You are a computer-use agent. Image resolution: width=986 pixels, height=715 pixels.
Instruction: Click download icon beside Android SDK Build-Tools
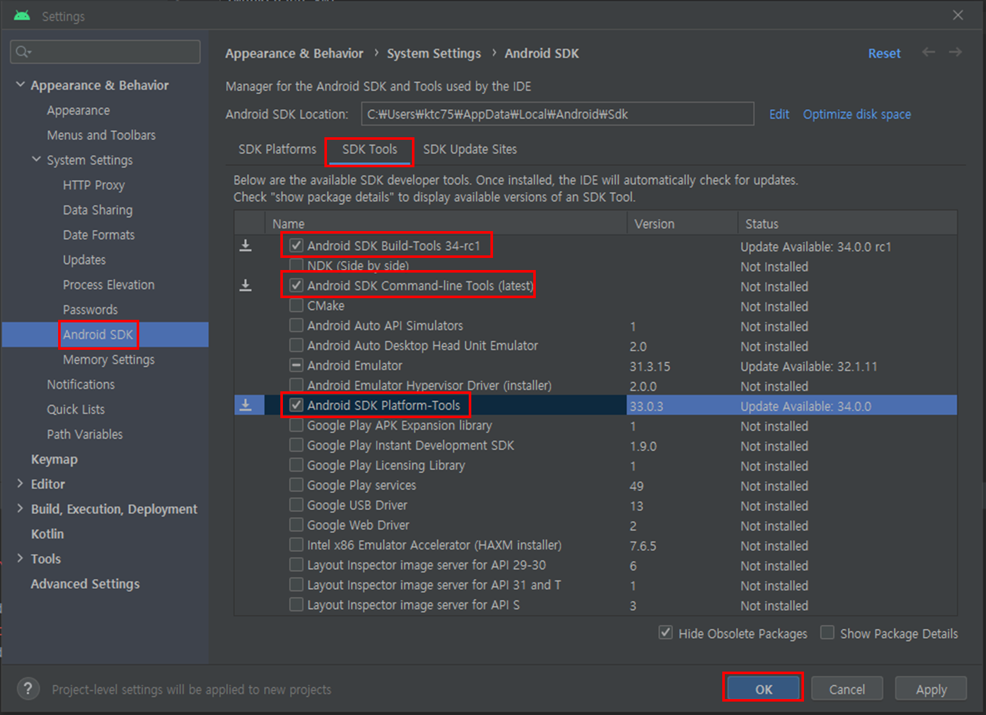pos(245,245)
